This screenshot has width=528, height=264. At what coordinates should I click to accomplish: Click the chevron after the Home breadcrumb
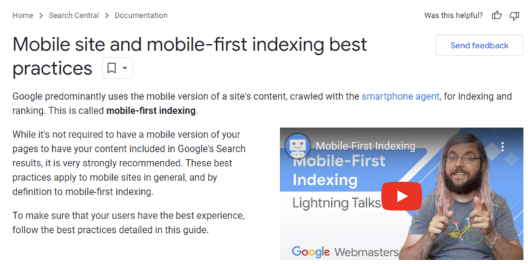point(41,15)
